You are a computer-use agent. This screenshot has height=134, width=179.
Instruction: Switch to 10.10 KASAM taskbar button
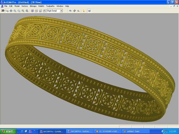(x=108, y=131)
